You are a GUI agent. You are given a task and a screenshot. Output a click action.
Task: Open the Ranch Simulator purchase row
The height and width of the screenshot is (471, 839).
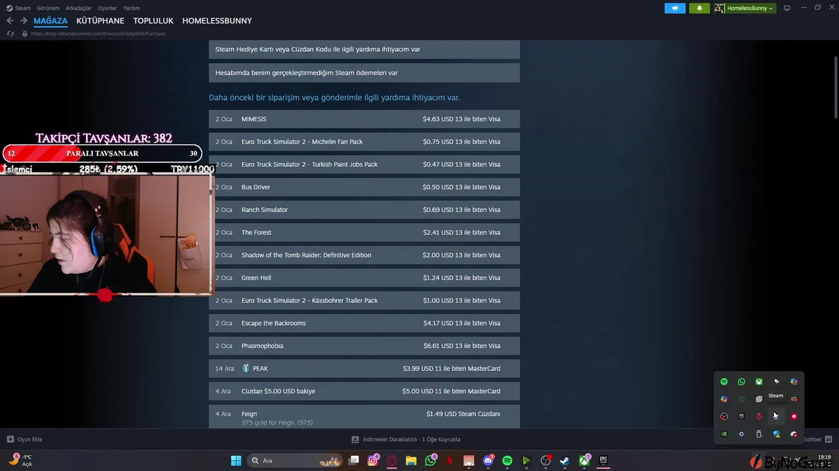[x=364, y=209]
